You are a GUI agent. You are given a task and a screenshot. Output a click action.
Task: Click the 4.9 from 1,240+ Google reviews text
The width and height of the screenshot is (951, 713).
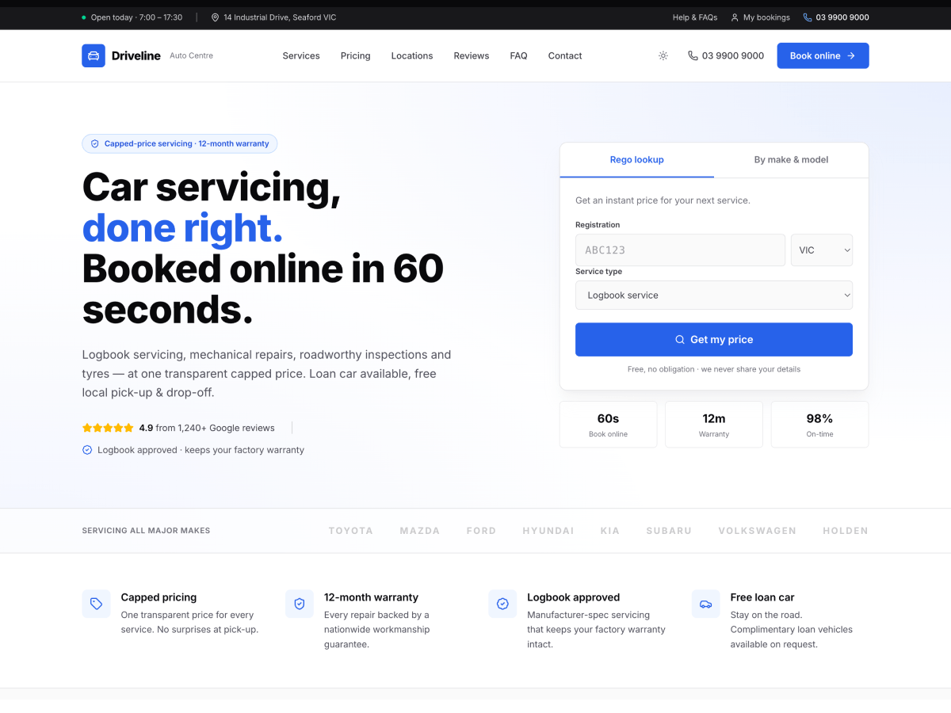click(207, 428)
